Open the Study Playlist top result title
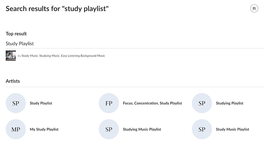 pos(20,44)
